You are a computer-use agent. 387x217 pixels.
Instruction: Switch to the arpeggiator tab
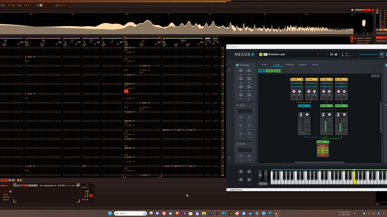[302, 64]
